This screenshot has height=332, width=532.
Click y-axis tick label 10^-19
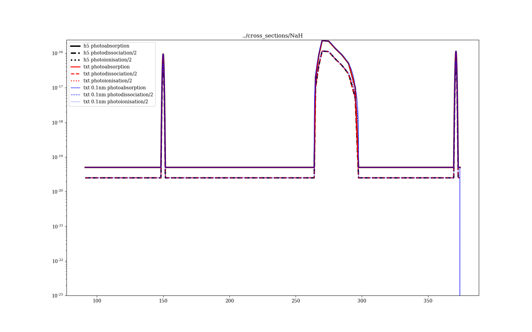[x=57, y=157]
